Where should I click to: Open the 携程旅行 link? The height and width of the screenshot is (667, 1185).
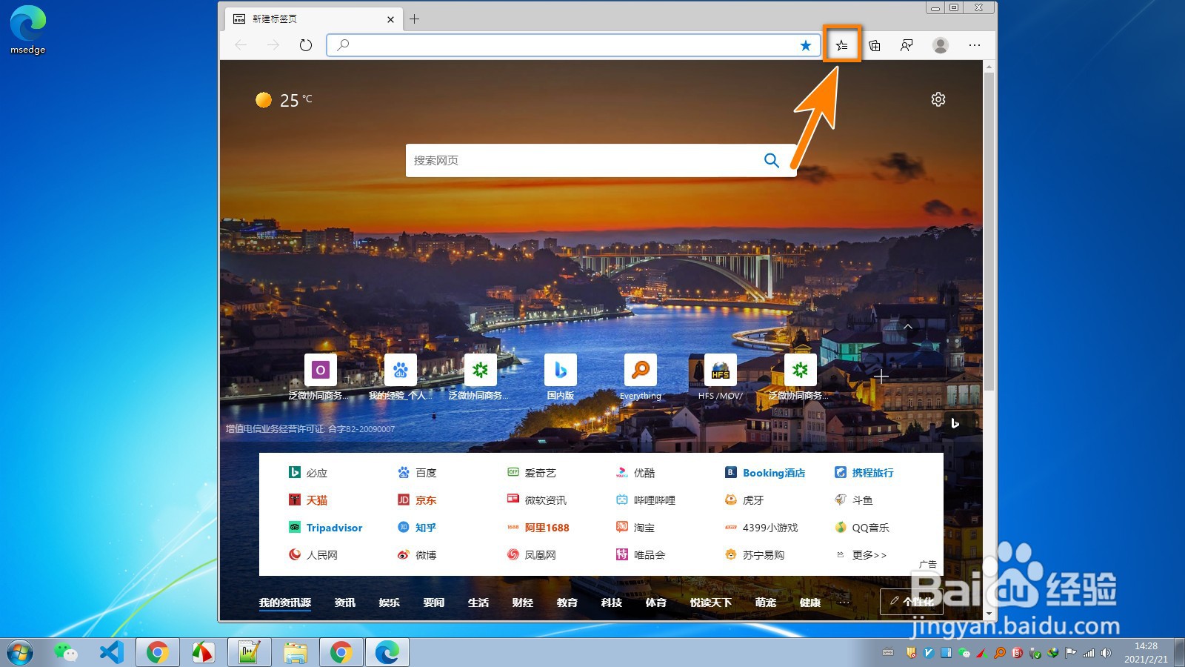click(864, 473)
